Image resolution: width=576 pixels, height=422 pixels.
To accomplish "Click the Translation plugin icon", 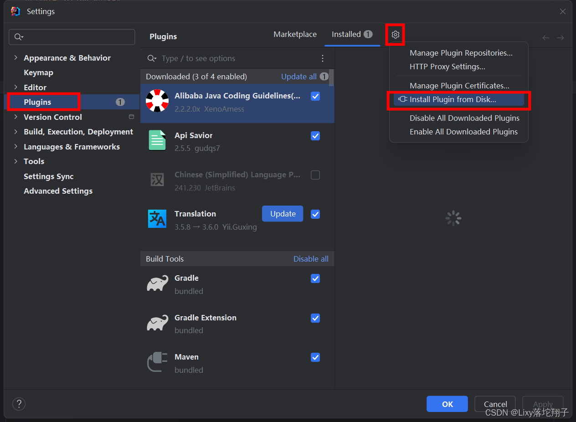I will click(x=157, y=218).
